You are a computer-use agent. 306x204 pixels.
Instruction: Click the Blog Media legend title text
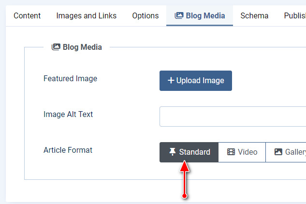pyautogui.click(x=82, y=47)
